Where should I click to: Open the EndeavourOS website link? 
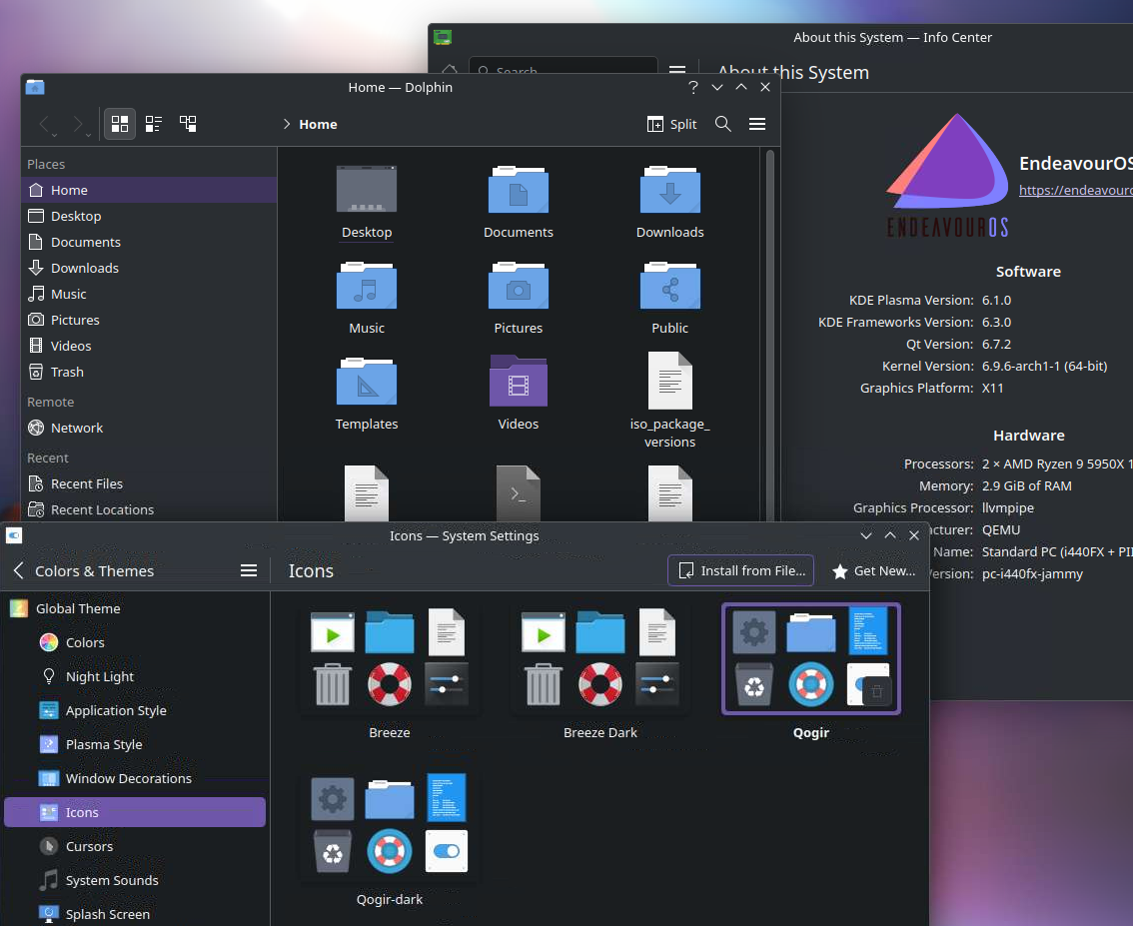(1075, 190)
